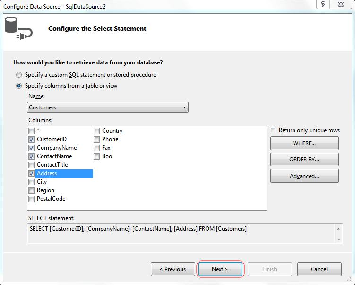Click the ORDER BY button
Image resolution: width=355 pixels, height=285 pixels.
click(x=304, y=160)
